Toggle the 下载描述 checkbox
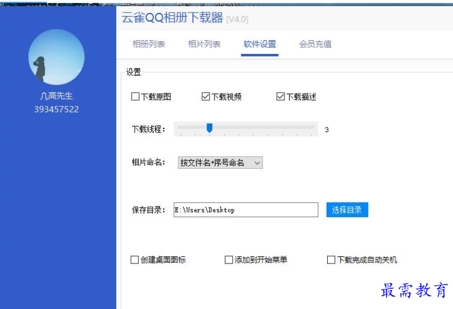The image size is (453, 309). tap(280, 96)
